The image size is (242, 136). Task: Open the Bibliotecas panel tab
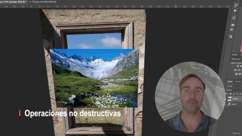click(x=236, y=59)
